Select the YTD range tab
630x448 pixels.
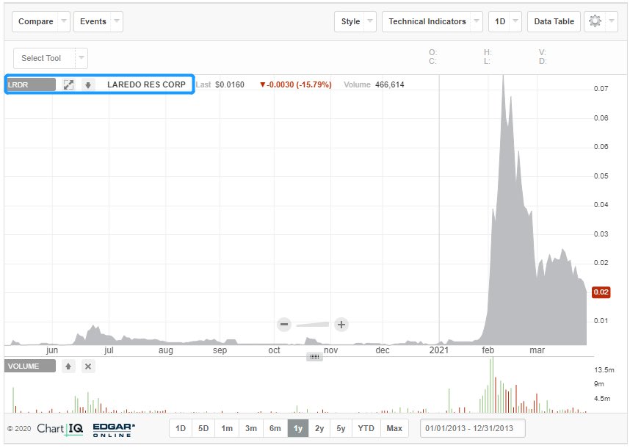pos(366,428)
